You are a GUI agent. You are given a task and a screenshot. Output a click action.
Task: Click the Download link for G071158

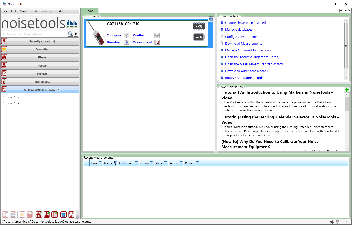point(114,42)
